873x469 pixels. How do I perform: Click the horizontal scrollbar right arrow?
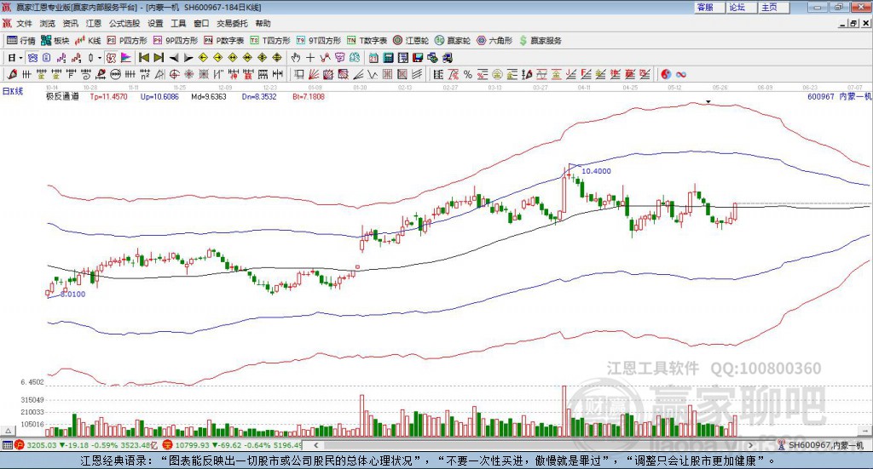point(750,445)
